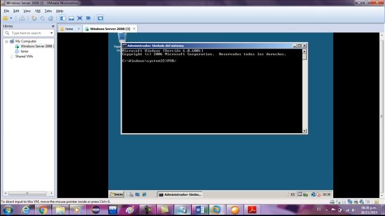Open Microsoft Word from the taskbar

[200, 210]
